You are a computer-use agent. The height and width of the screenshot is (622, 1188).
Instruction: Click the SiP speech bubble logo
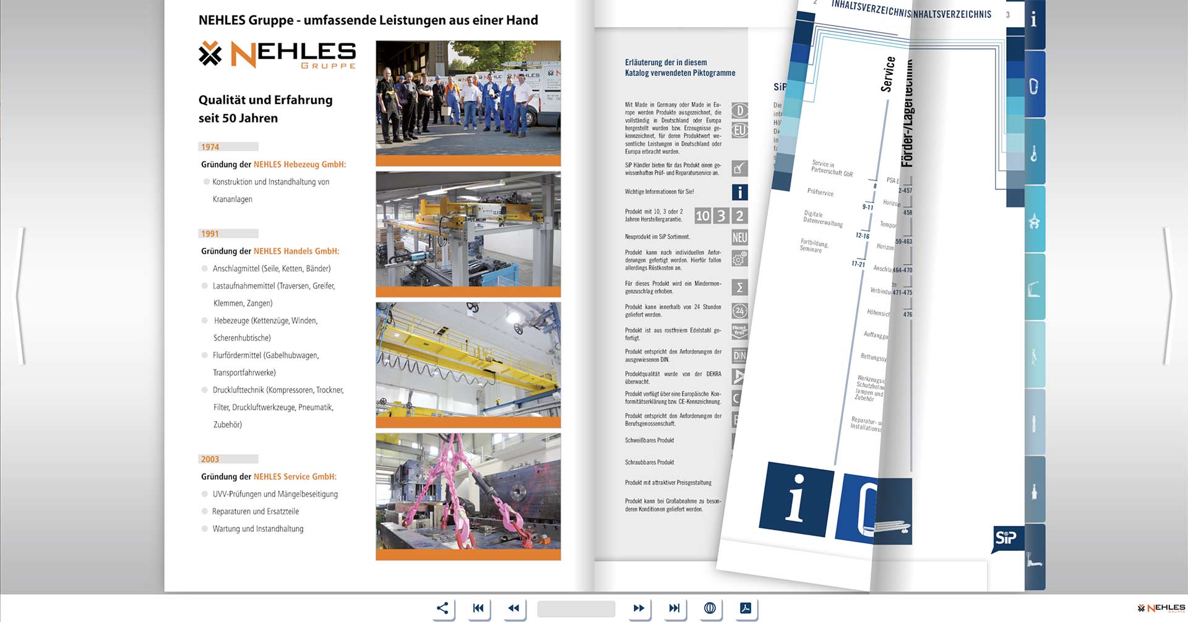(1006, 538)
